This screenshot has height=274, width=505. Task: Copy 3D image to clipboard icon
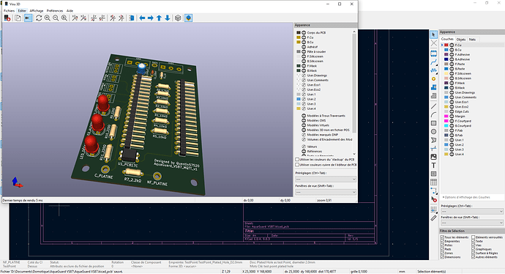pos(18,18)
